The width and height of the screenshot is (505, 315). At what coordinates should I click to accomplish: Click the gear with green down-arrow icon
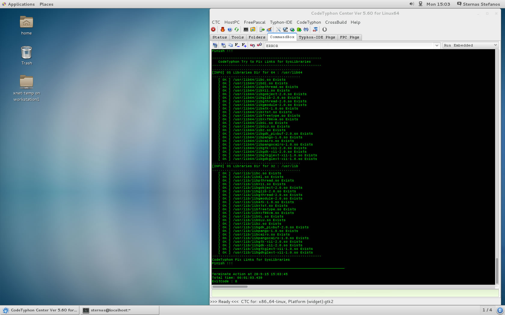(292, 29)
